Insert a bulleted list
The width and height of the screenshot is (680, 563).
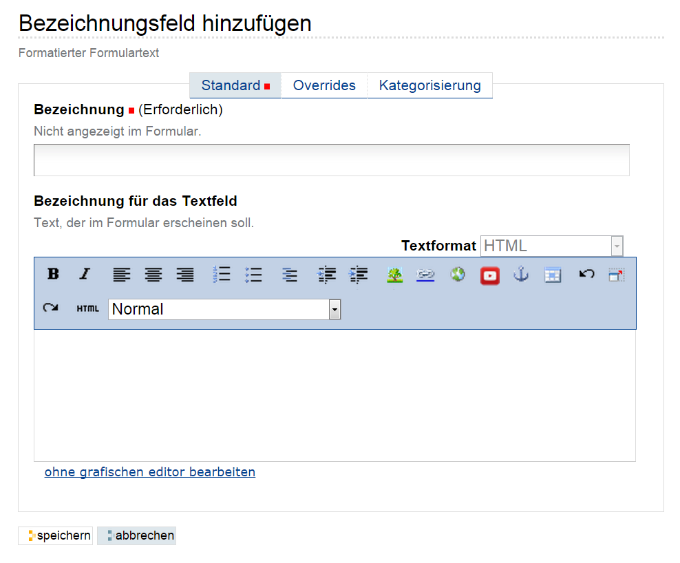(253, 275)
